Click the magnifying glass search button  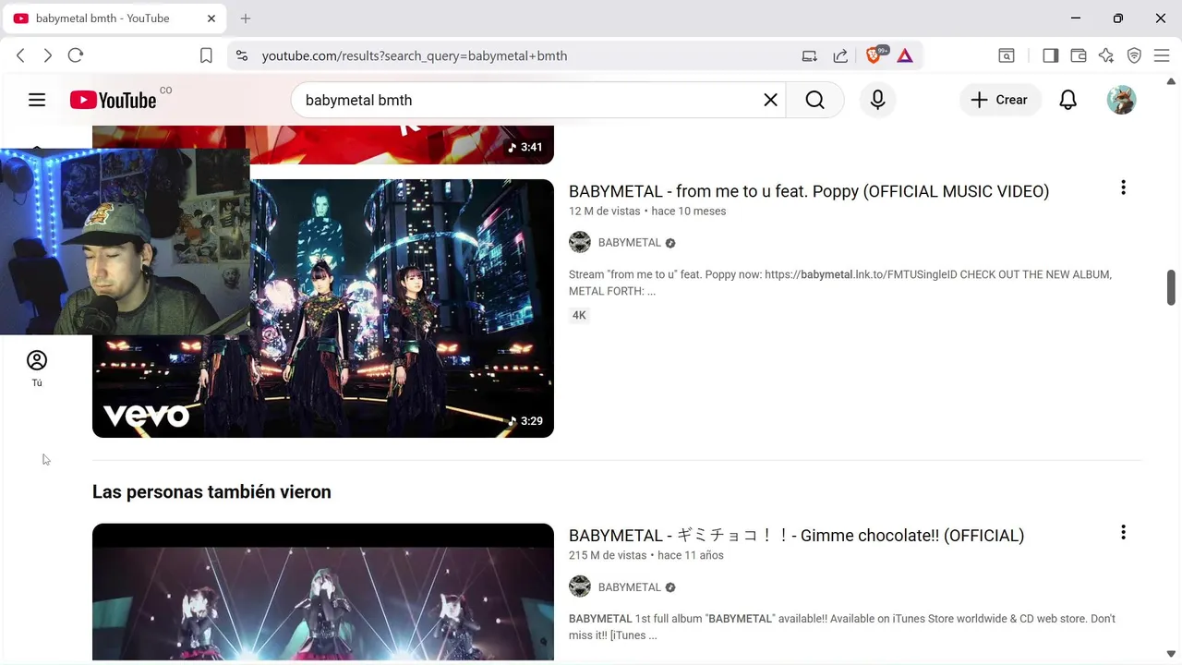pyautogui.click(x=814, y=100)
